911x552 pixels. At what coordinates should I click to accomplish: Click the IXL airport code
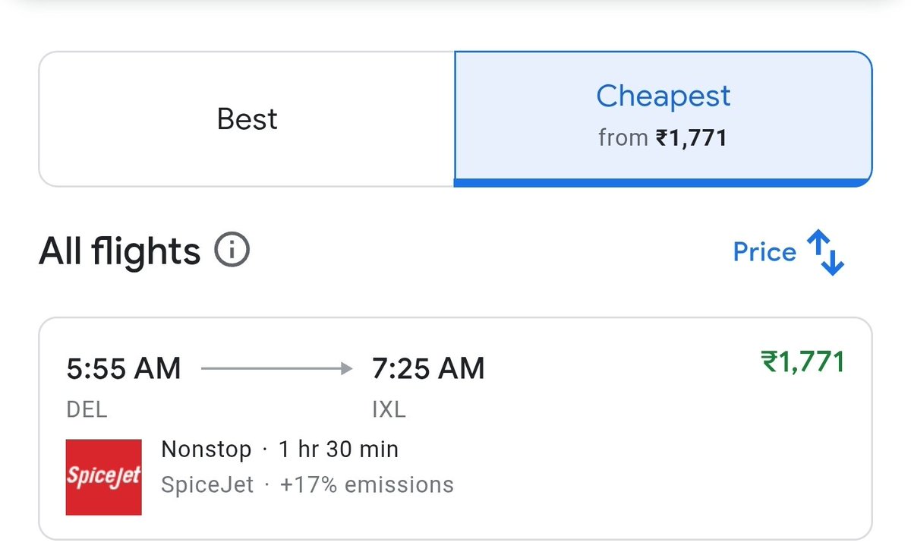pyautogui.click(x=389, y=410)
